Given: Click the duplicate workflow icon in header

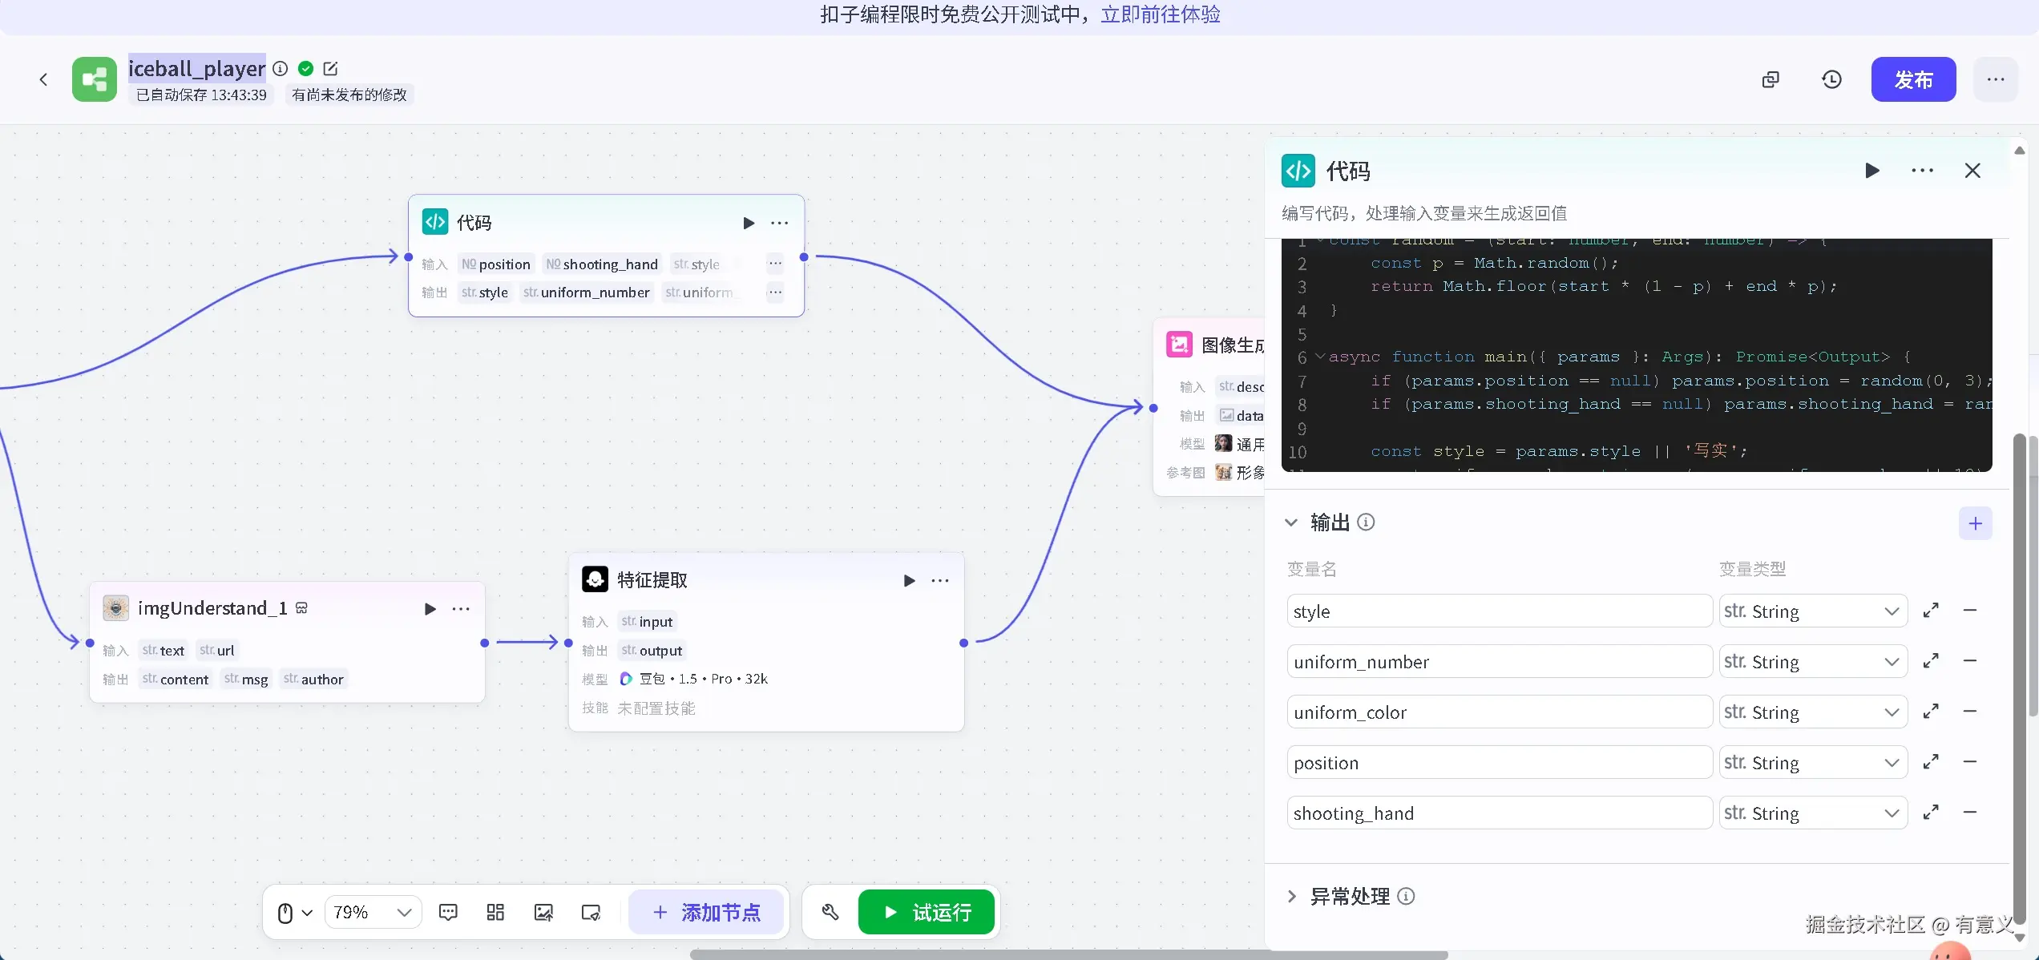Looking at the screenshot, I should click(1770, 79).
